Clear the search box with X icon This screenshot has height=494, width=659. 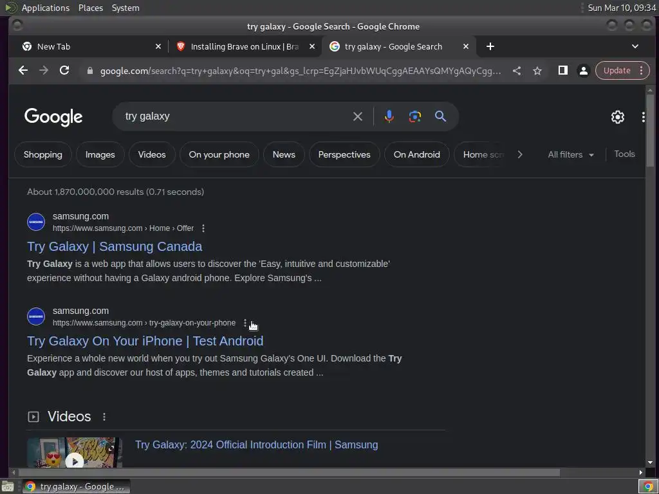(358, 116)
